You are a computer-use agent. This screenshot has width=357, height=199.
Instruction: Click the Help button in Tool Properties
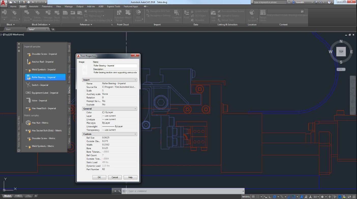point(130,177)
